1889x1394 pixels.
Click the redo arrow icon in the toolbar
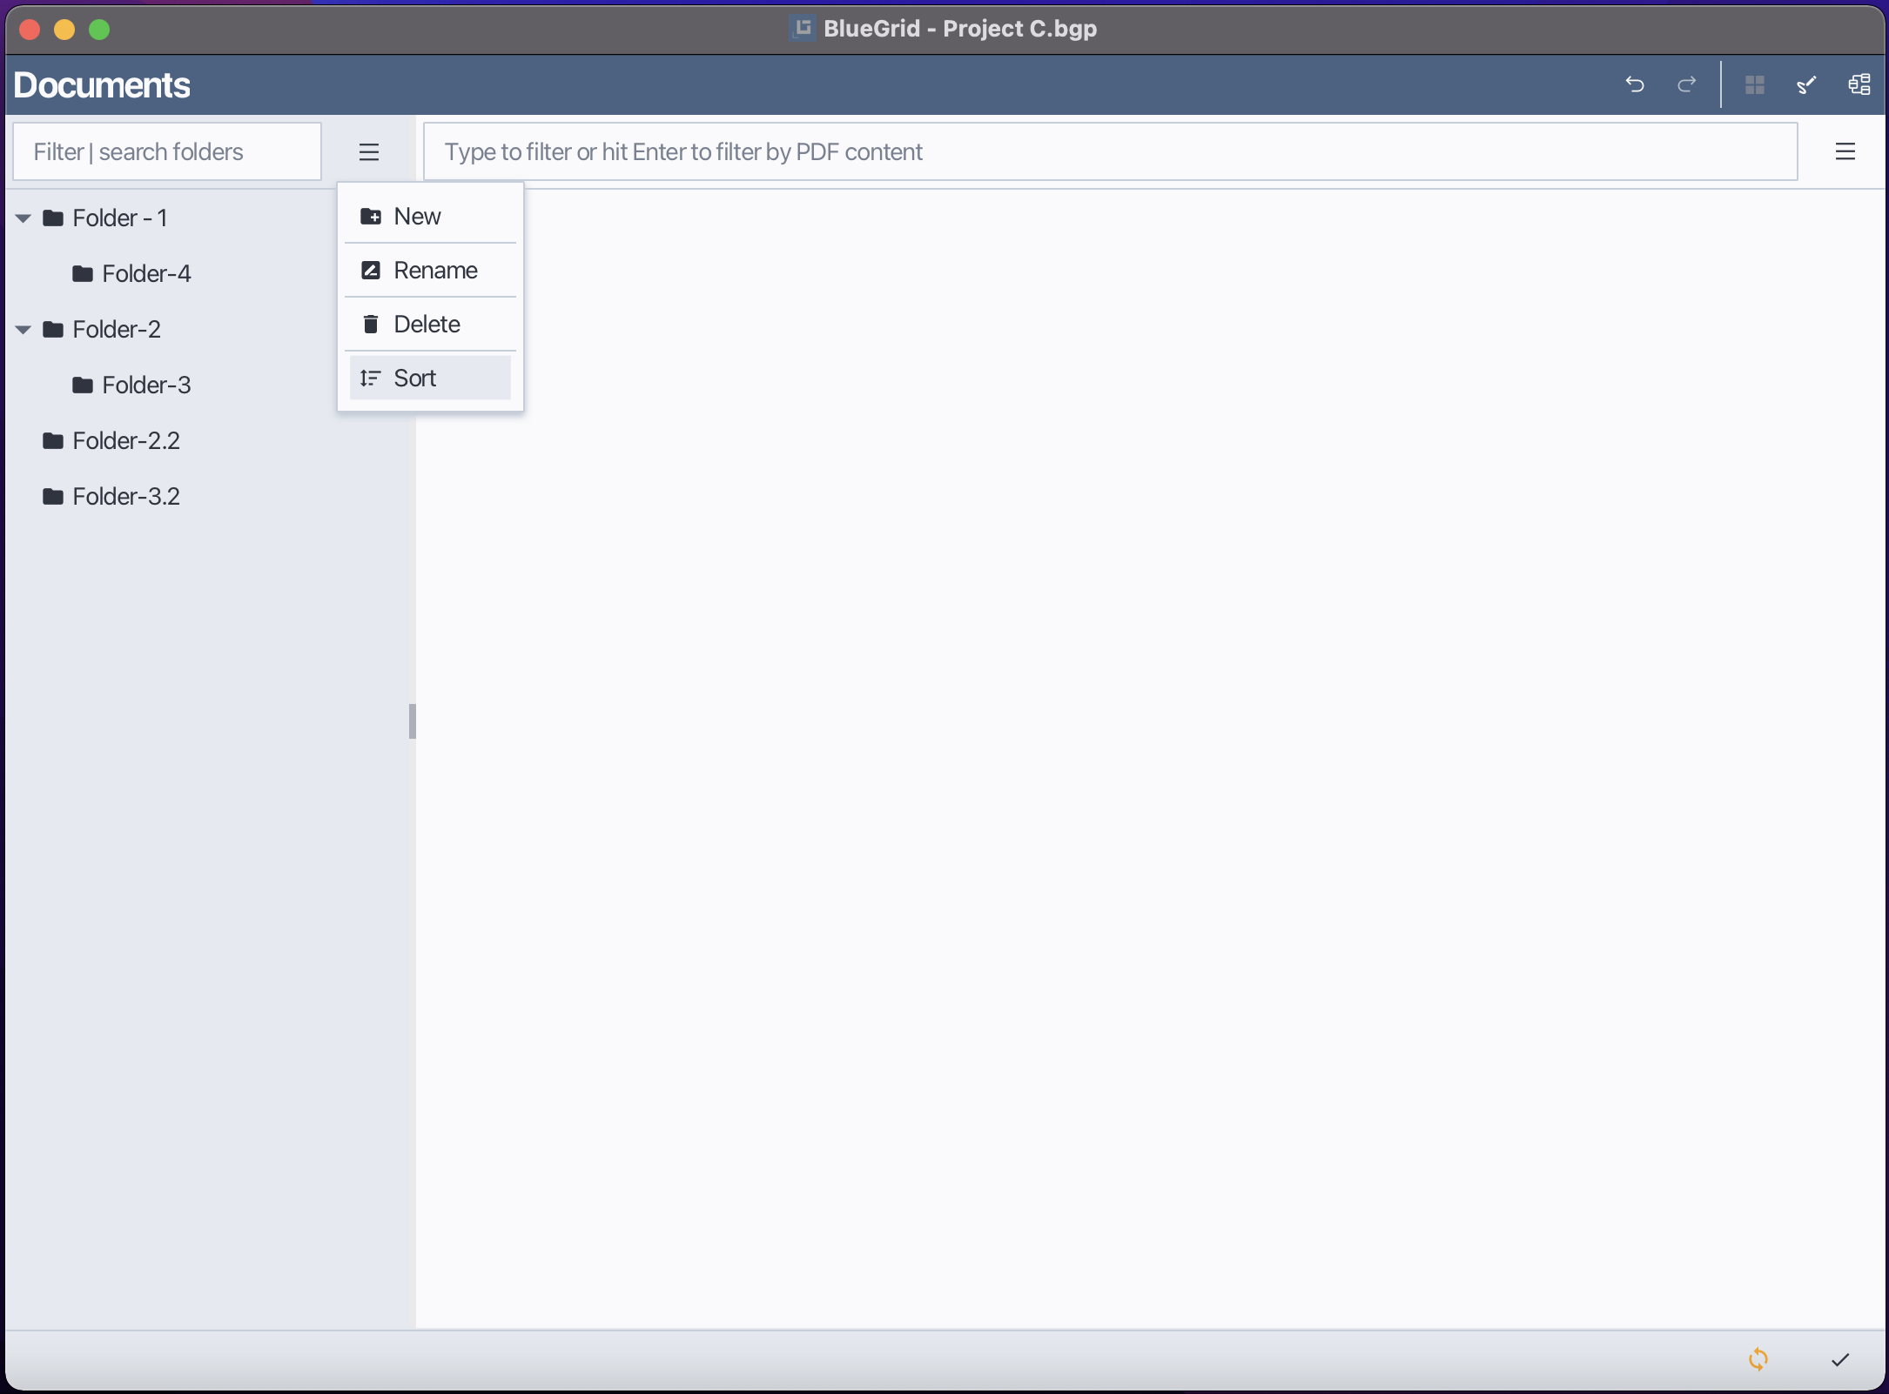[x=1686, y=84]
